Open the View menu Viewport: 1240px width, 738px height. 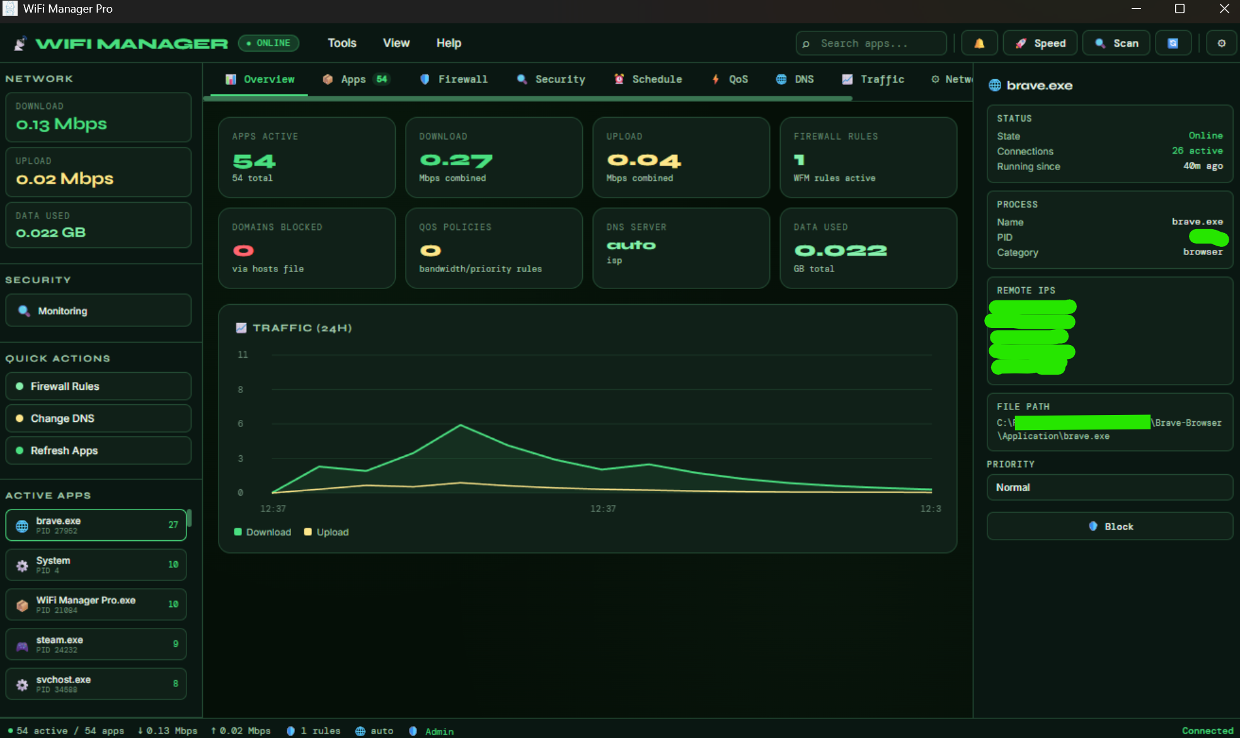click(396, 43)
